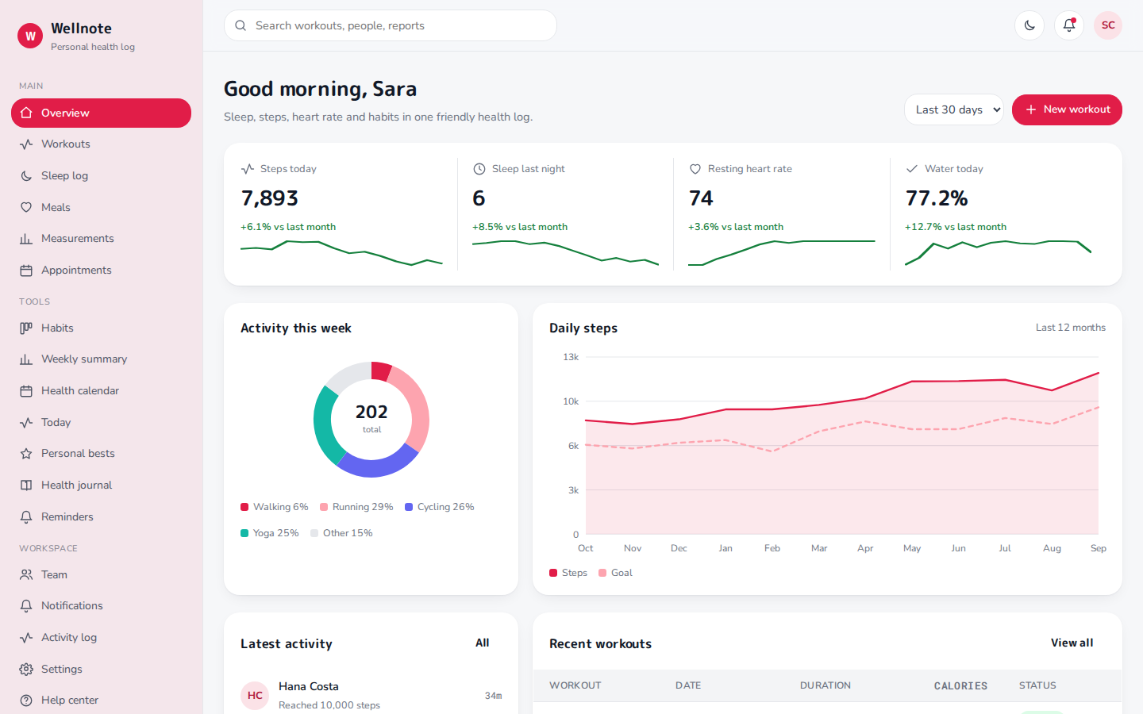Click the Personal bests star icon

pyautogui.click(x=26, y=454)
